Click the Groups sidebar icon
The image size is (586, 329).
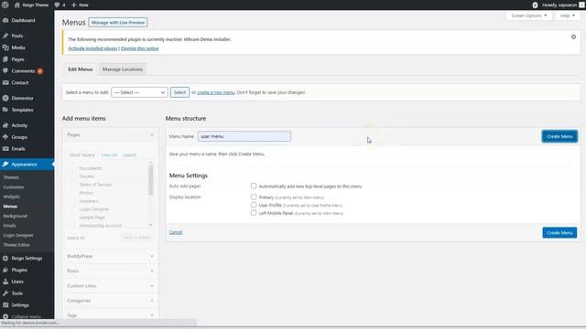5,137
